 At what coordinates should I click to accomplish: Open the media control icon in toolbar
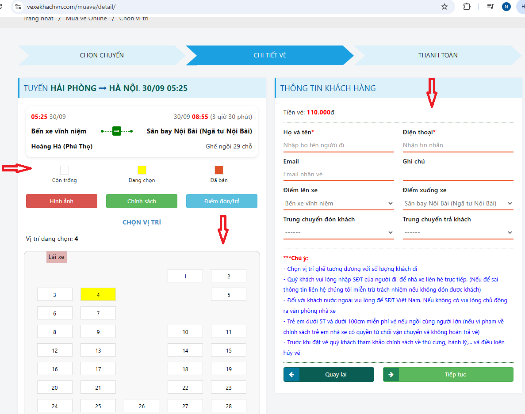point(491,7)
